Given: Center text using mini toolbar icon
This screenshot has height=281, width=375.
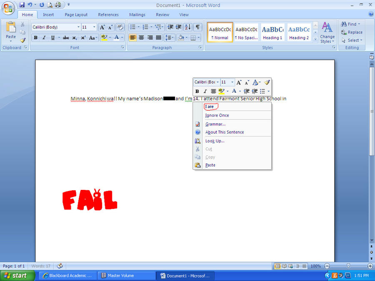Looking at the screenshot, I should (213, 91).
